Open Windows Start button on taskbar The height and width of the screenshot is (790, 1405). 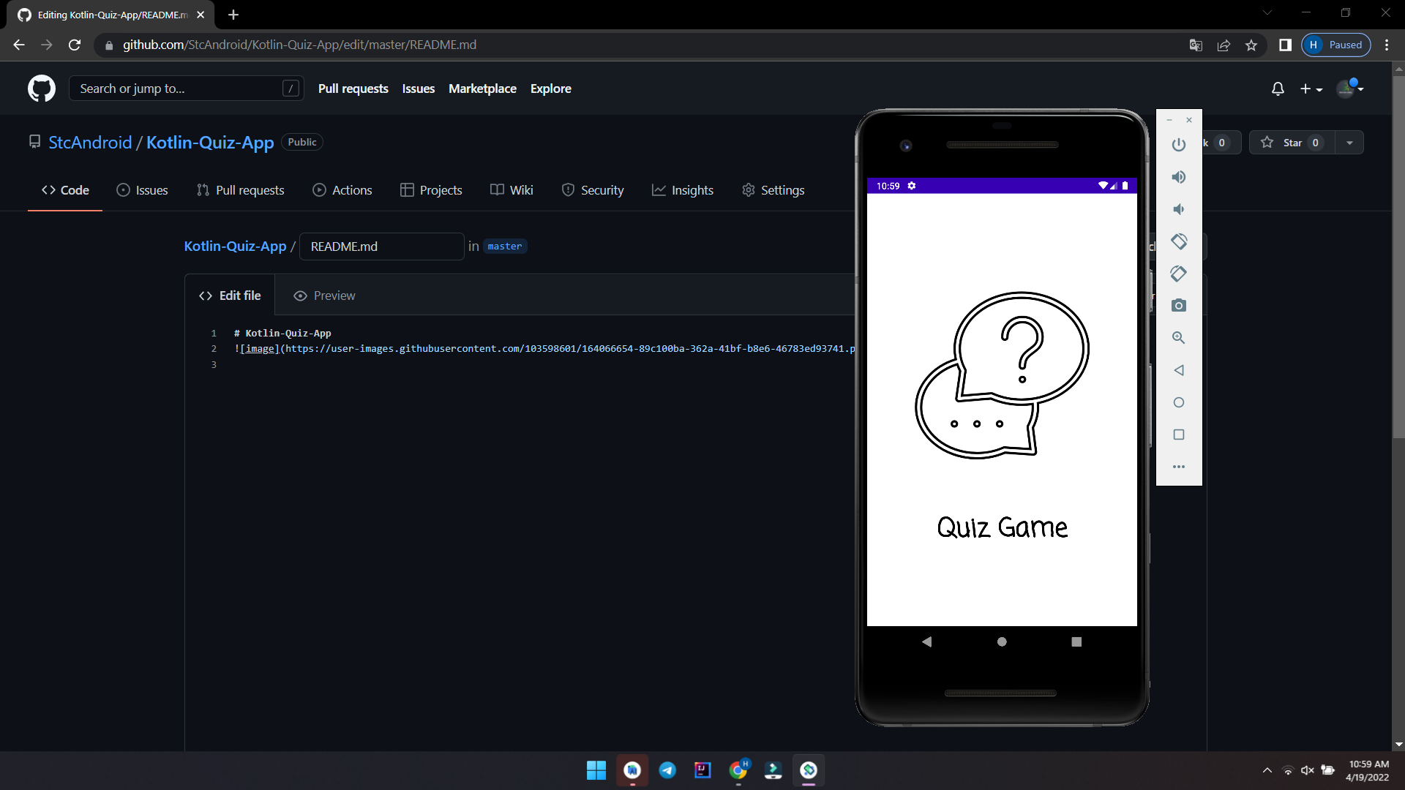(x=596, y=770)
